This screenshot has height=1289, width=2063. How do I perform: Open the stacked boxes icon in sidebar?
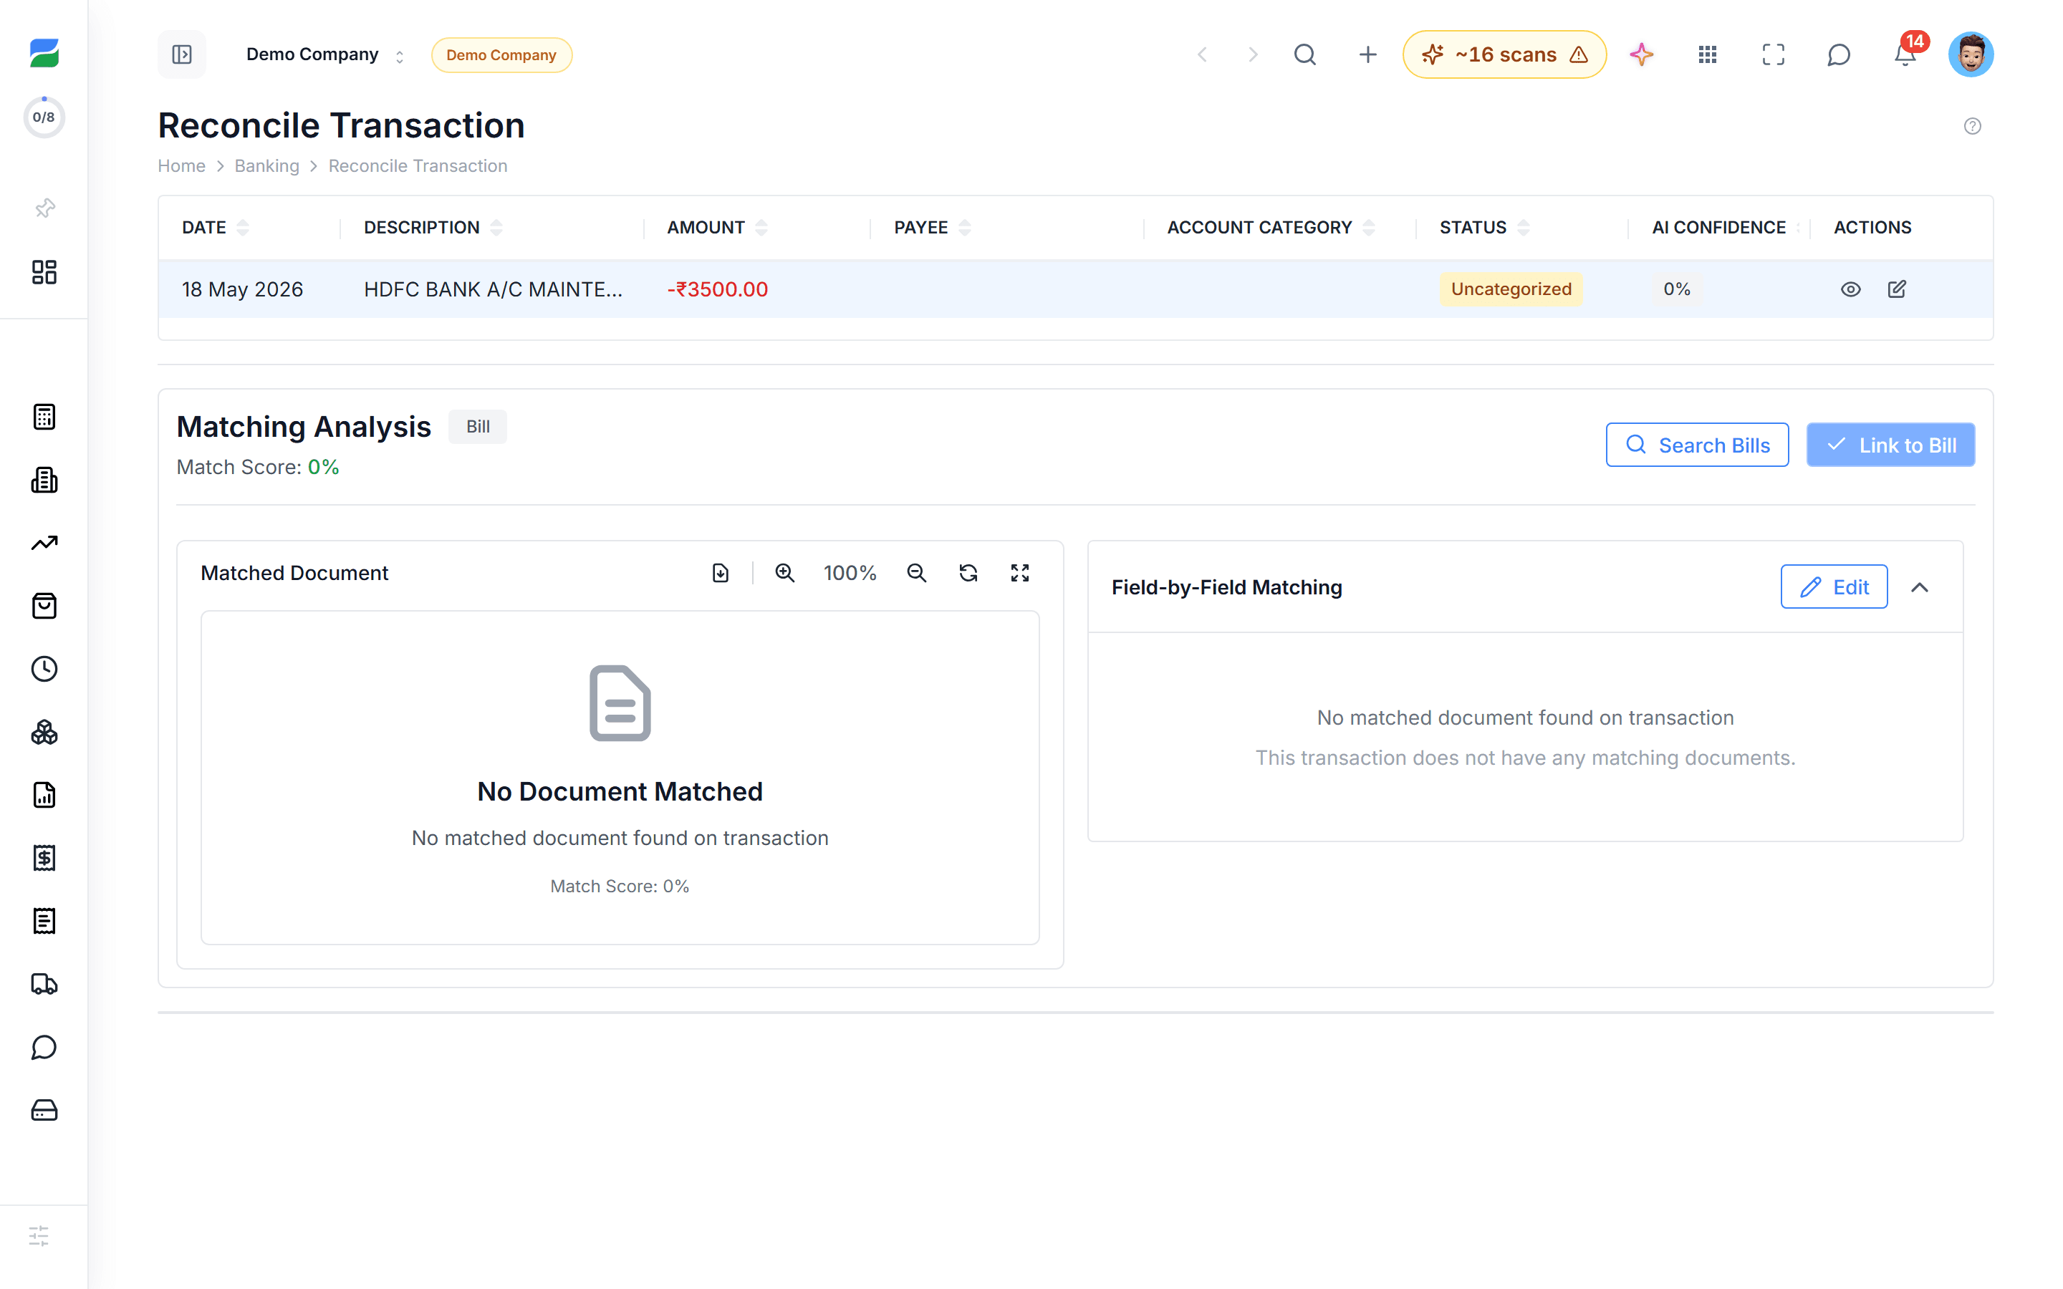pyautogui.click(x=44, y=733)
